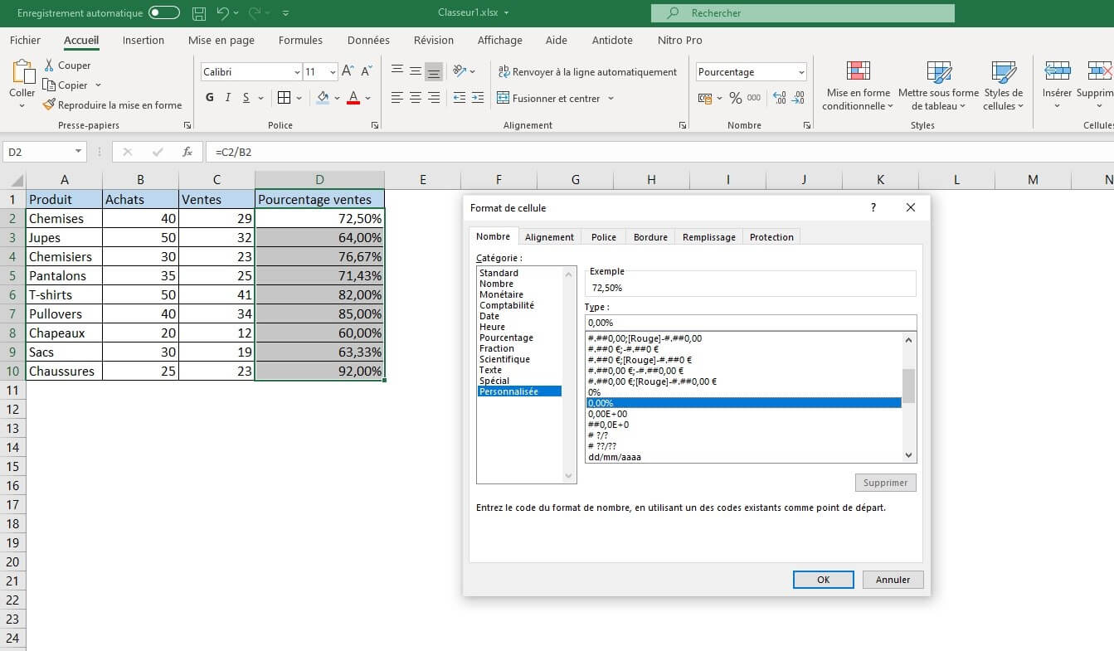Click the Annuler button
The width and height of the screenshot is (1114, 651).
click(892, 579)
